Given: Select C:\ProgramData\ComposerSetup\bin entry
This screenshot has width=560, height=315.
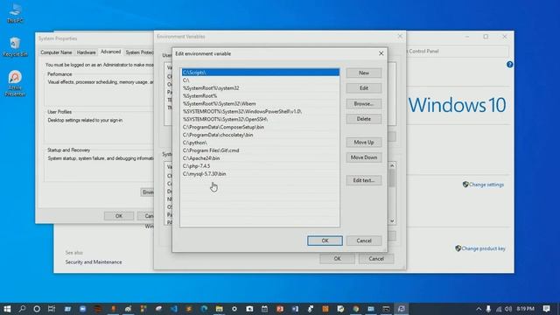Looking at the screenshot, I should (260, 127).
